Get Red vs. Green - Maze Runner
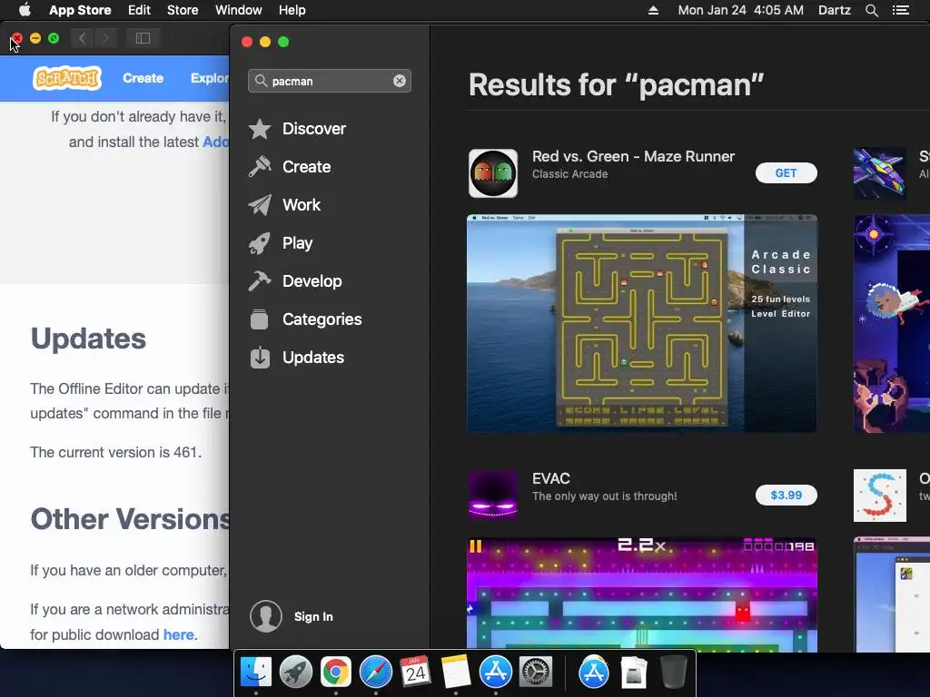Screen dimensions: 930x697 point(786,173)
